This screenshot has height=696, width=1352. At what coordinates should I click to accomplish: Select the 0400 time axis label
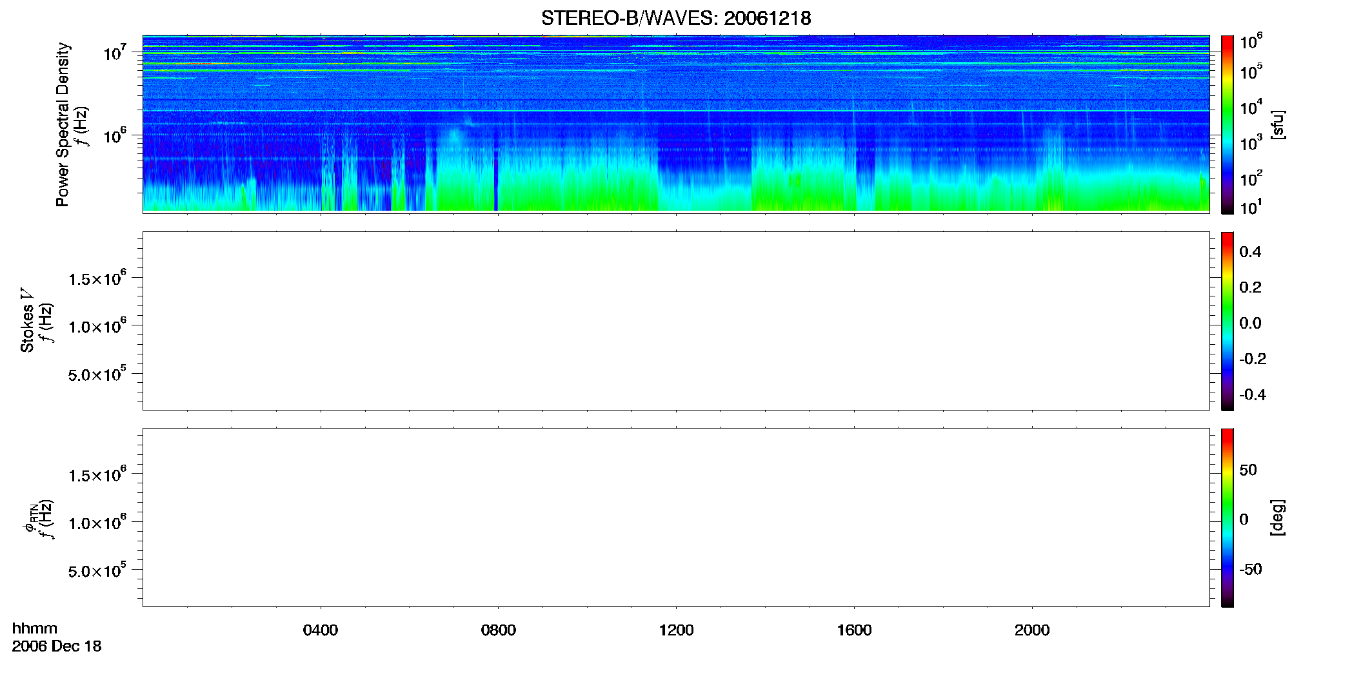click(x=321, y=630)
